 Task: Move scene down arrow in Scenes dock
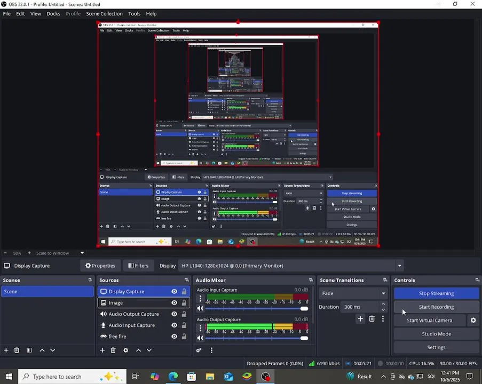click(x=53, y=350)
